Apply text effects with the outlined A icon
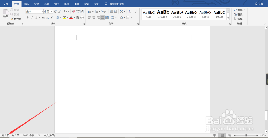The image size is (268, 138). (58, 17)
